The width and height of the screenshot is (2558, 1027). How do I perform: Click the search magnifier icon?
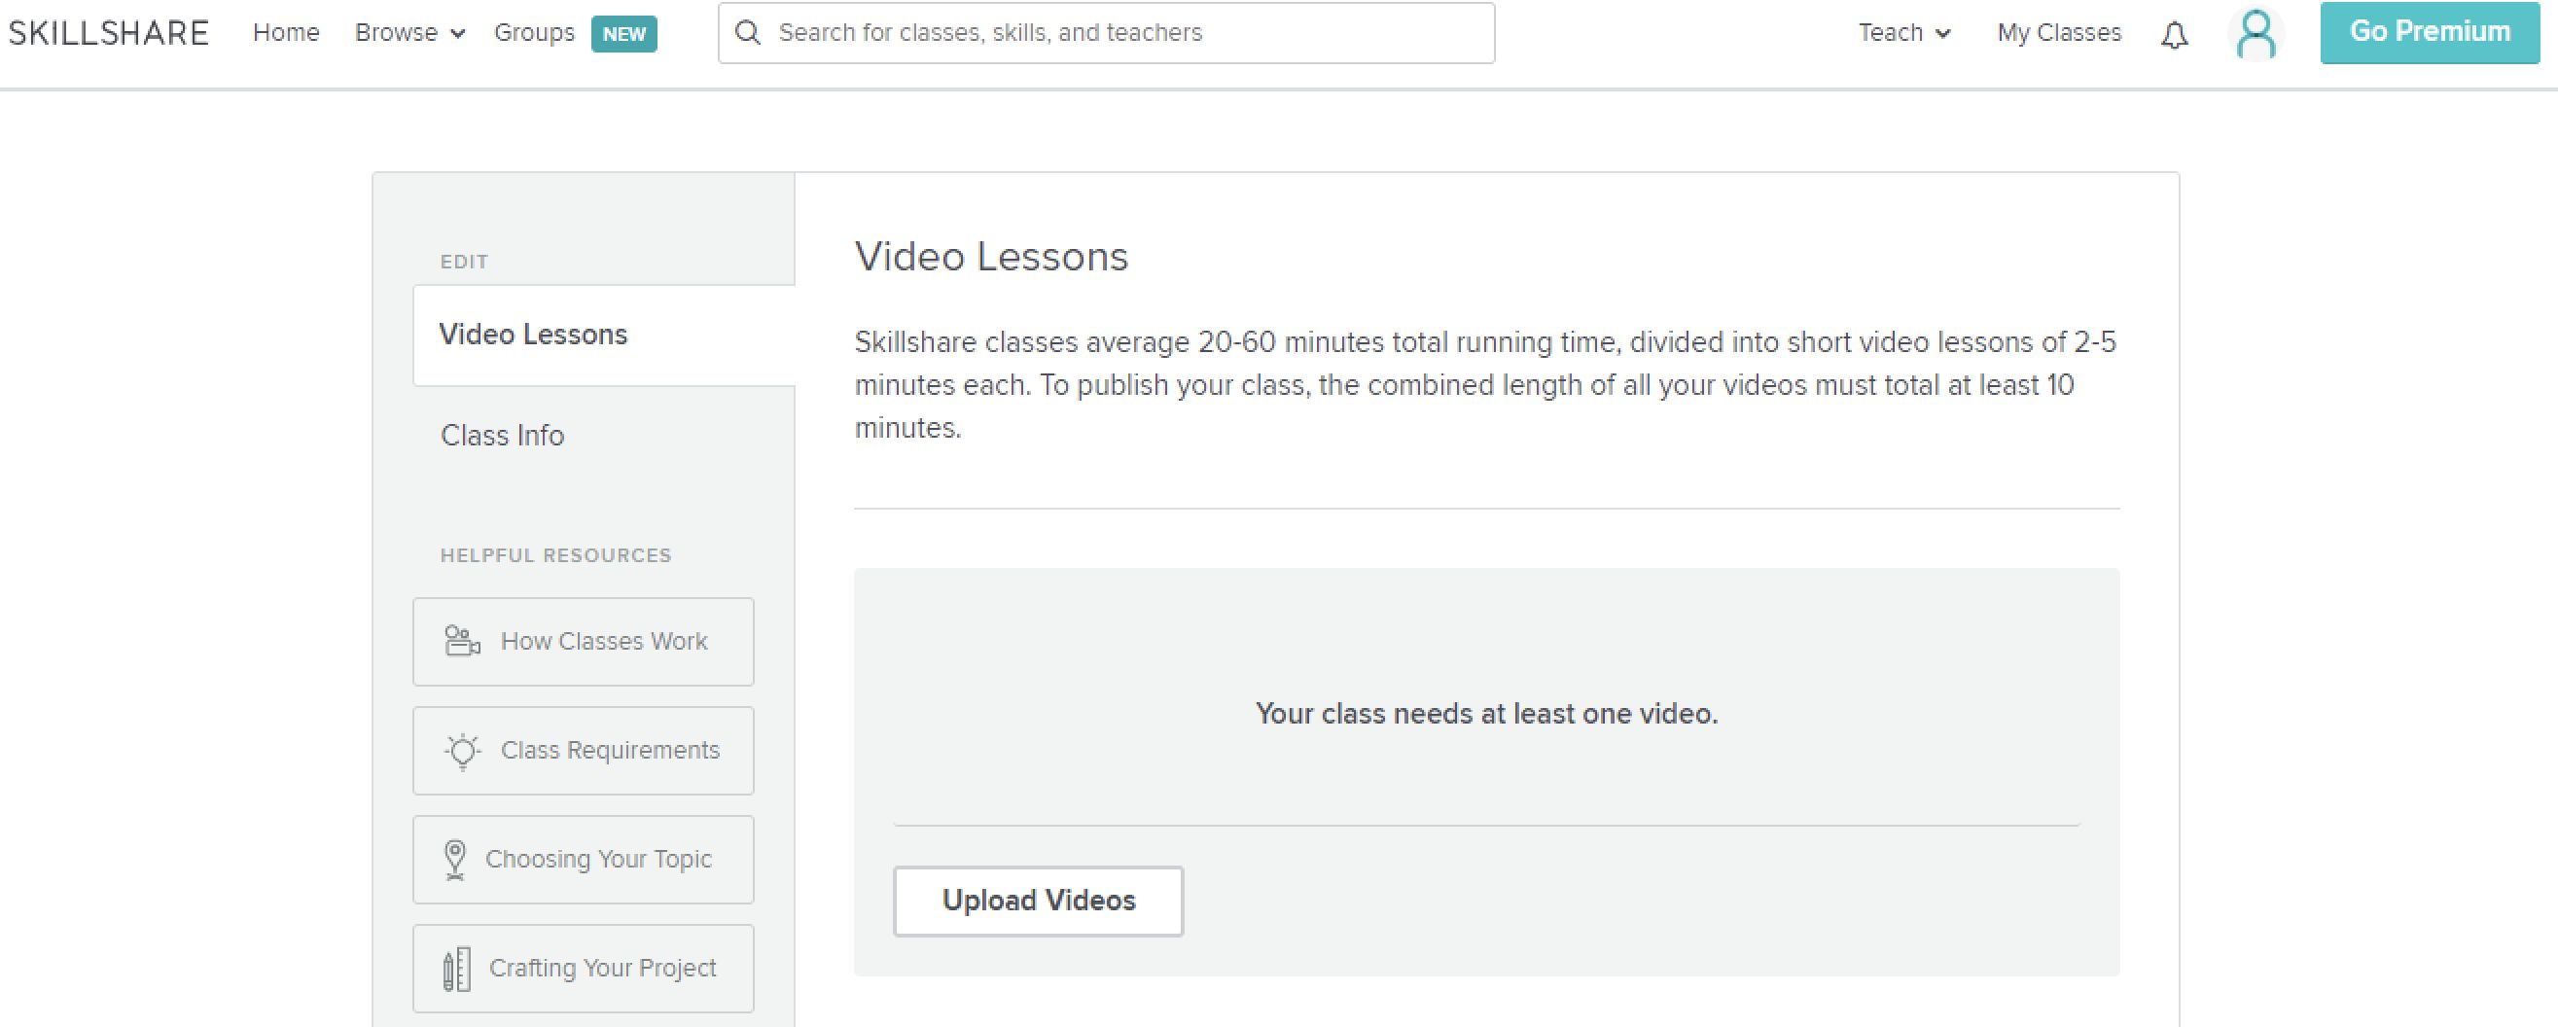click(x=748, y=33)
